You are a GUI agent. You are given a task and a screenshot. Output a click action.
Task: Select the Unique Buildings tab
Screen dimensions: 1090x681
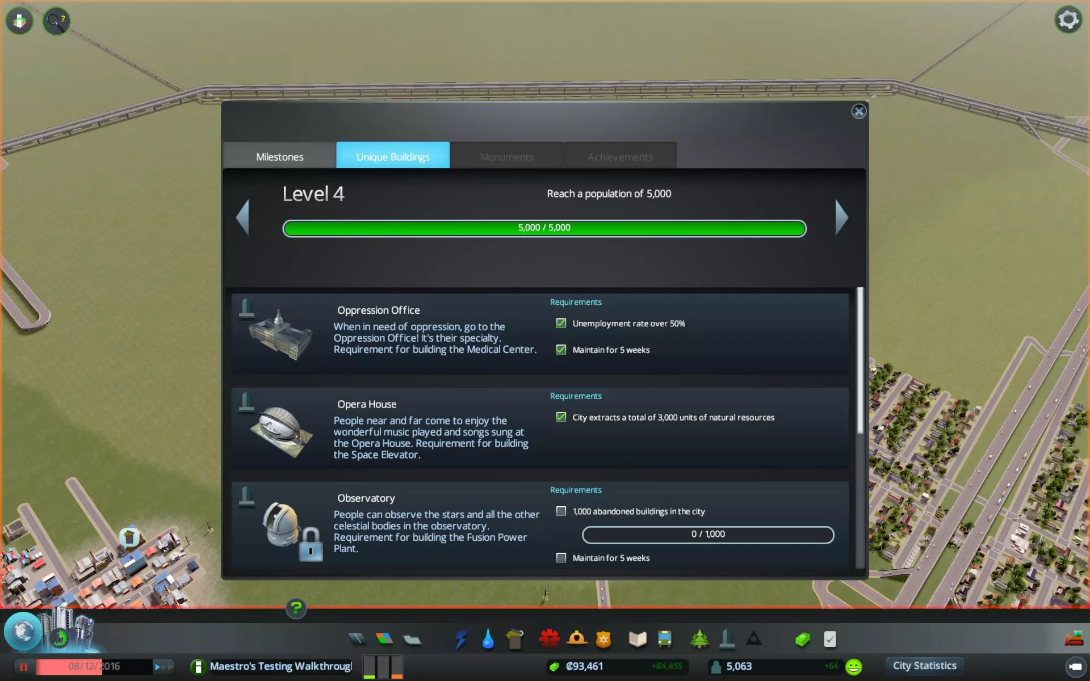[x=393, y=157]
